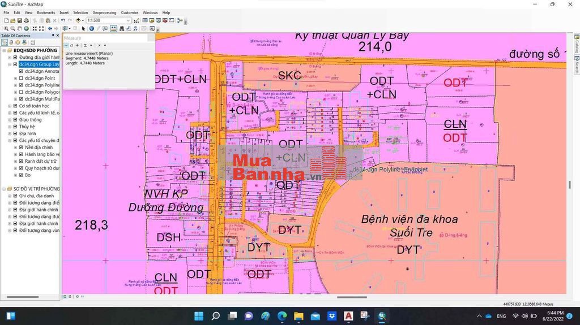The height and width of the screenshot is (325, 580).
Task: Click the Table Of Contents horizontal scrollbar
Action: [23, 297]
